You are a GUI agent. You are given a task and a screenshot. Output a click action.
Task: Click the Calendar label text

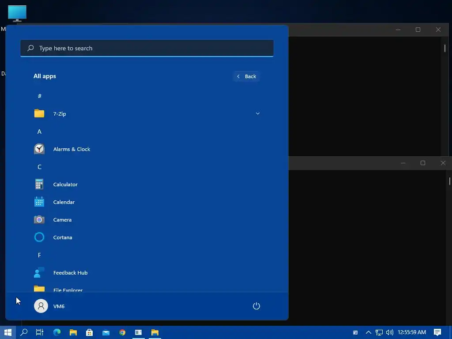[x=64, y=202]
